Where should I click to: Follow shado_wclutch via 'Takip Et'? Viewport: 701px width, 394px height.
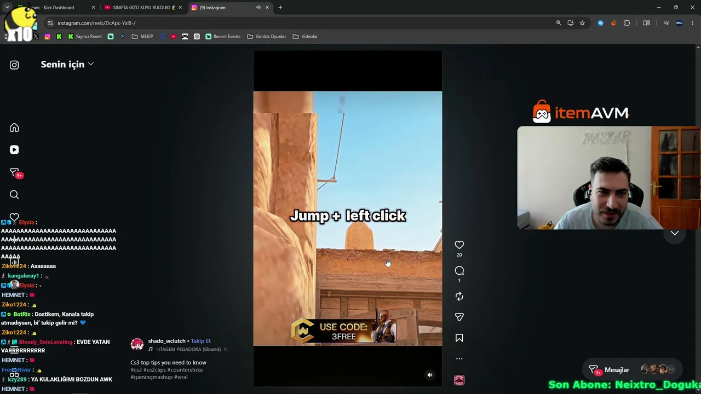click(x=201, y=341)
